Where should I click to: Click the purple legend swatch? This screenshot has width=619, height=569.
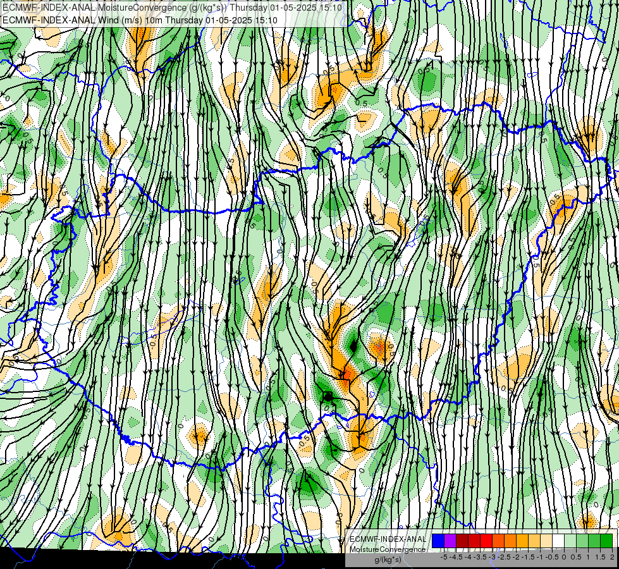(x=450, y=541)
